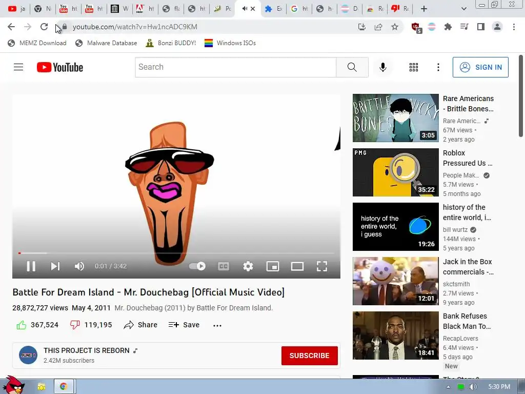Open Chrome profile avatar
The height and width of the screenshot is (394, 525).
pyautogui.click(x=497, y=27)
